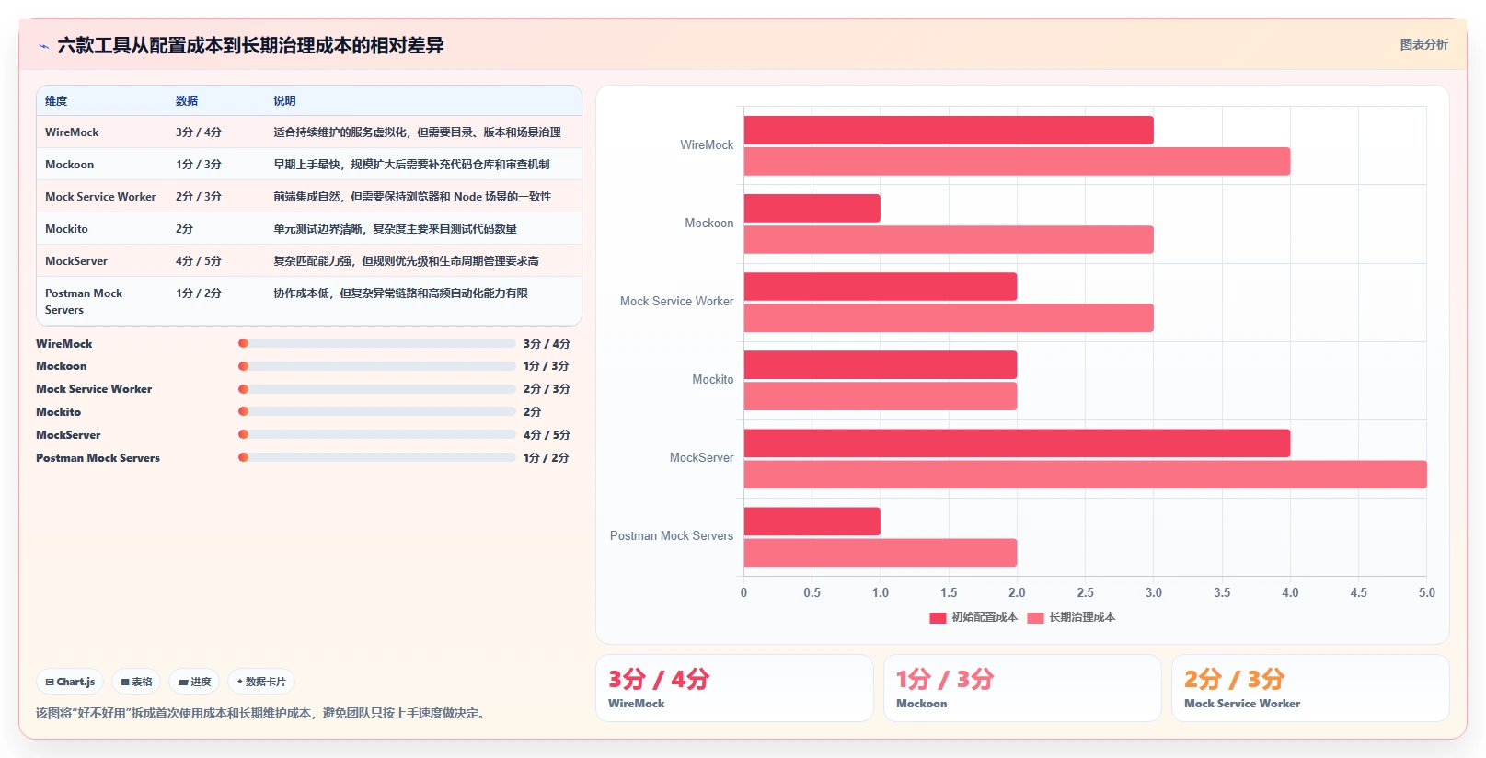Click the Mockito initial cost chart bar
The width and height of the screenshot is (1486, 758).
click(x=881, y=365)
